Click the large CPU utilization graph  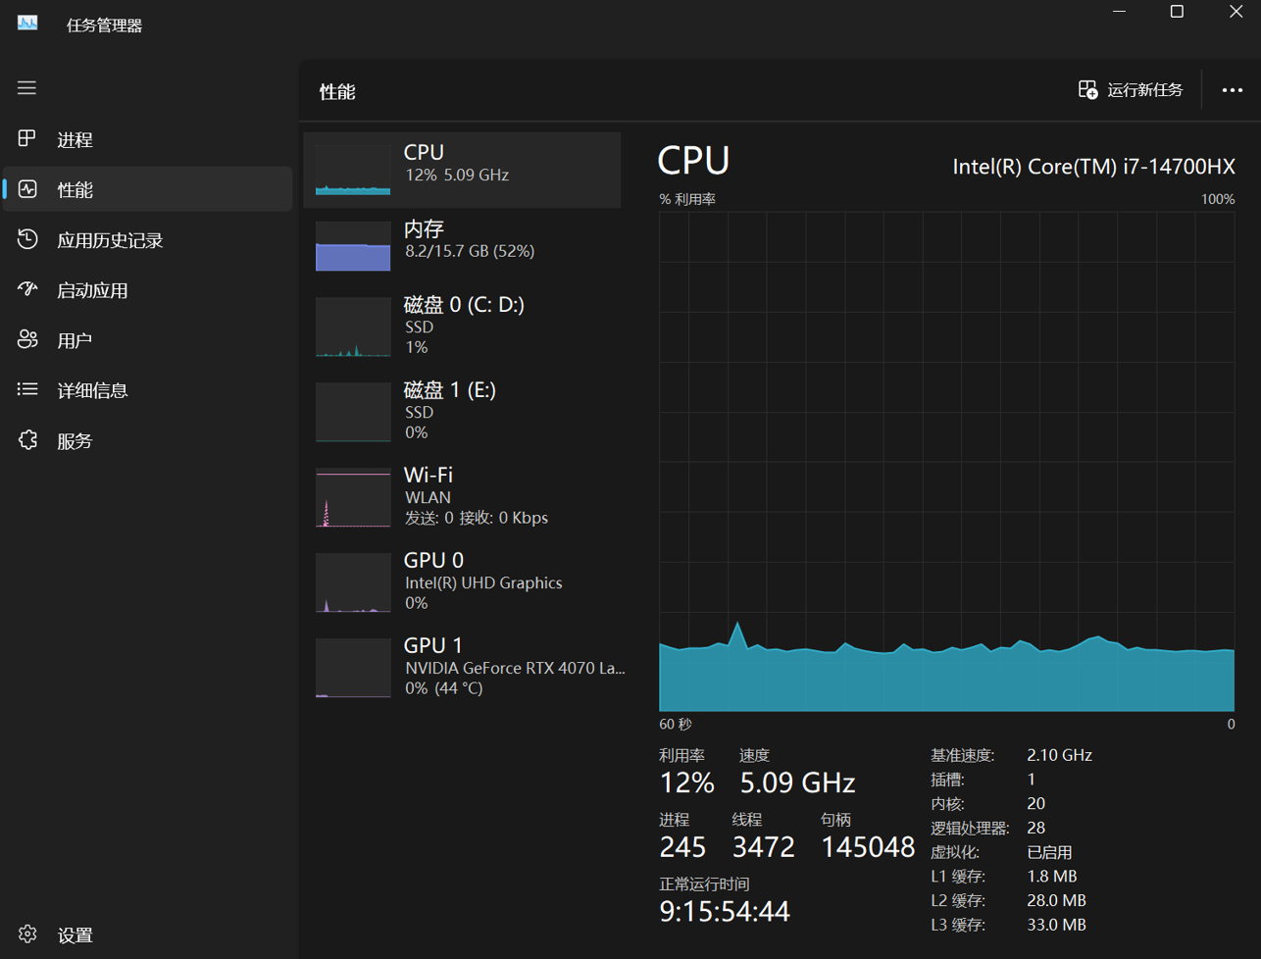coord(946,461)
